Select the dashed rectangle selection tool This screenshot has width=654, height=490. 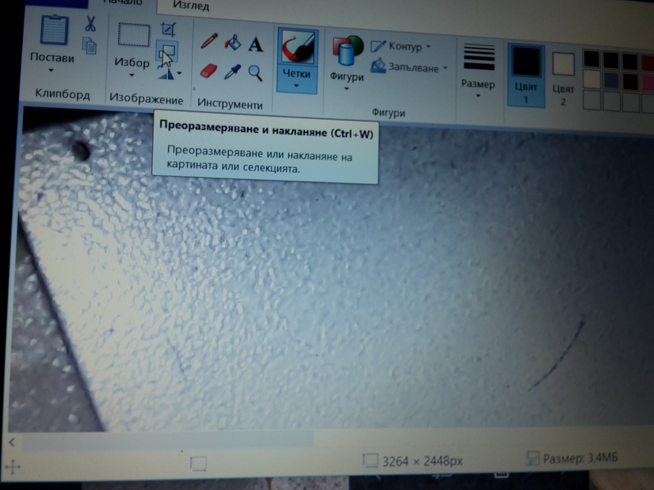133,35
